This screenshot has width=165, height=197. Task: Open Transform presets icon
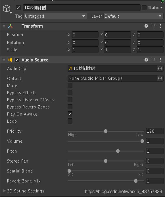click(153, 26)
